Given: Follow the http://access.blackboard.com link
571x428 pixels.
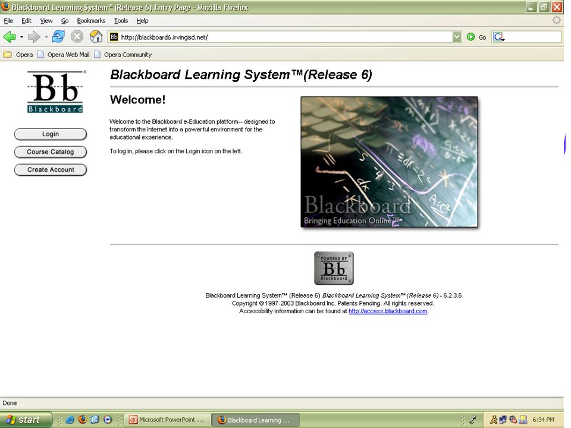Looking at the screenshot, I should click(x=388, y=311).
